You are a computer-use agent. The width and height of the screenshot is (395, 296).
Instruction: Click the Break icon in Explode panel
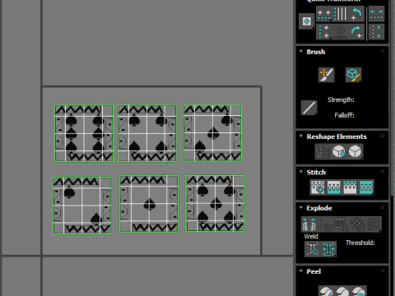[309, 224]
